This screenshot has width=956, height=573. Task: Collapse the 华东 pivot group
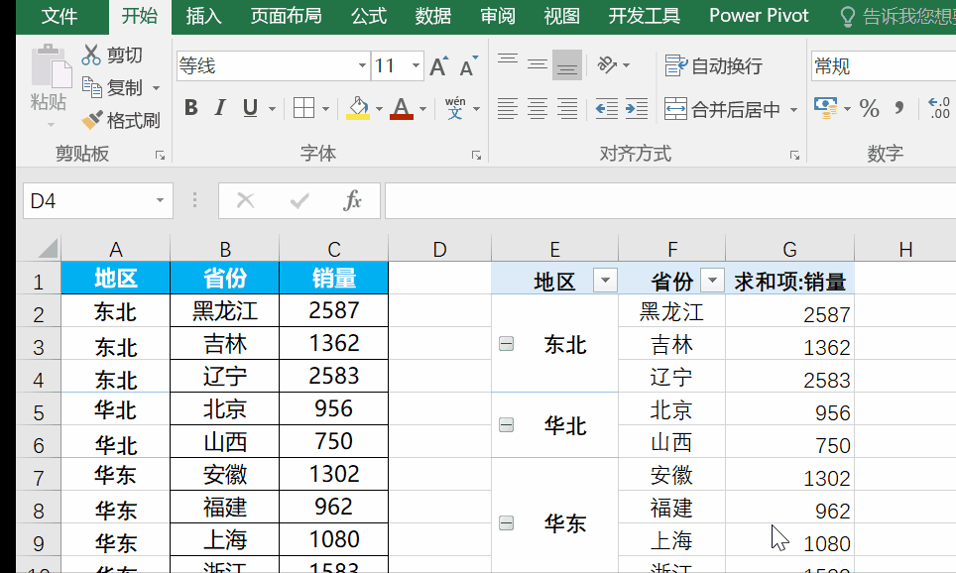pyautogui.click(x=506, y=523)
